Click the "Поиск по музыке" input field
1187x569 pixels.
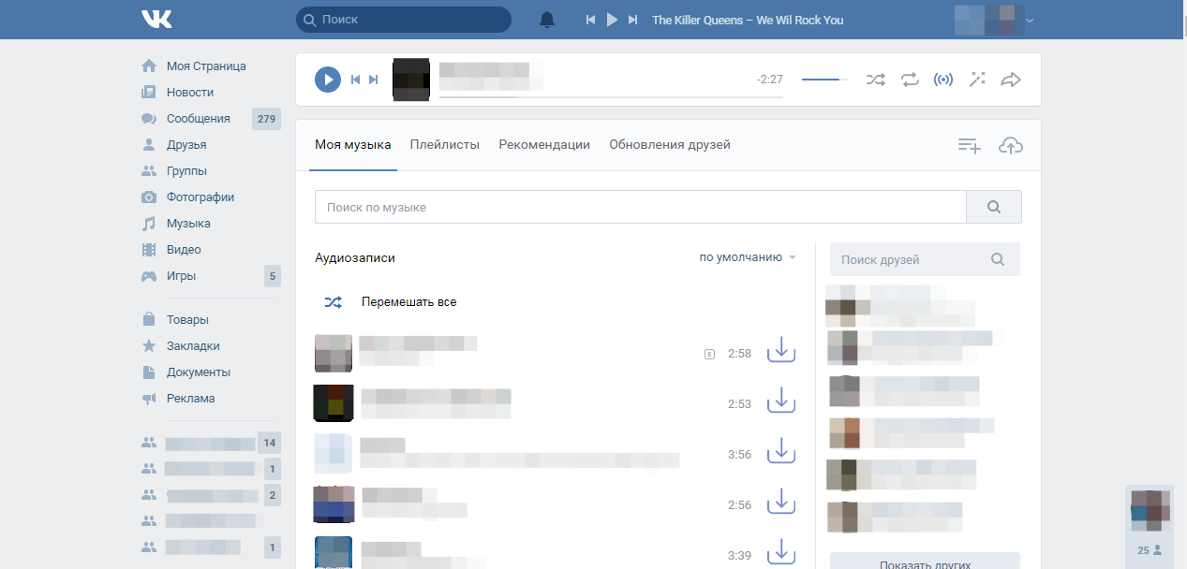(x=640, y=206)
